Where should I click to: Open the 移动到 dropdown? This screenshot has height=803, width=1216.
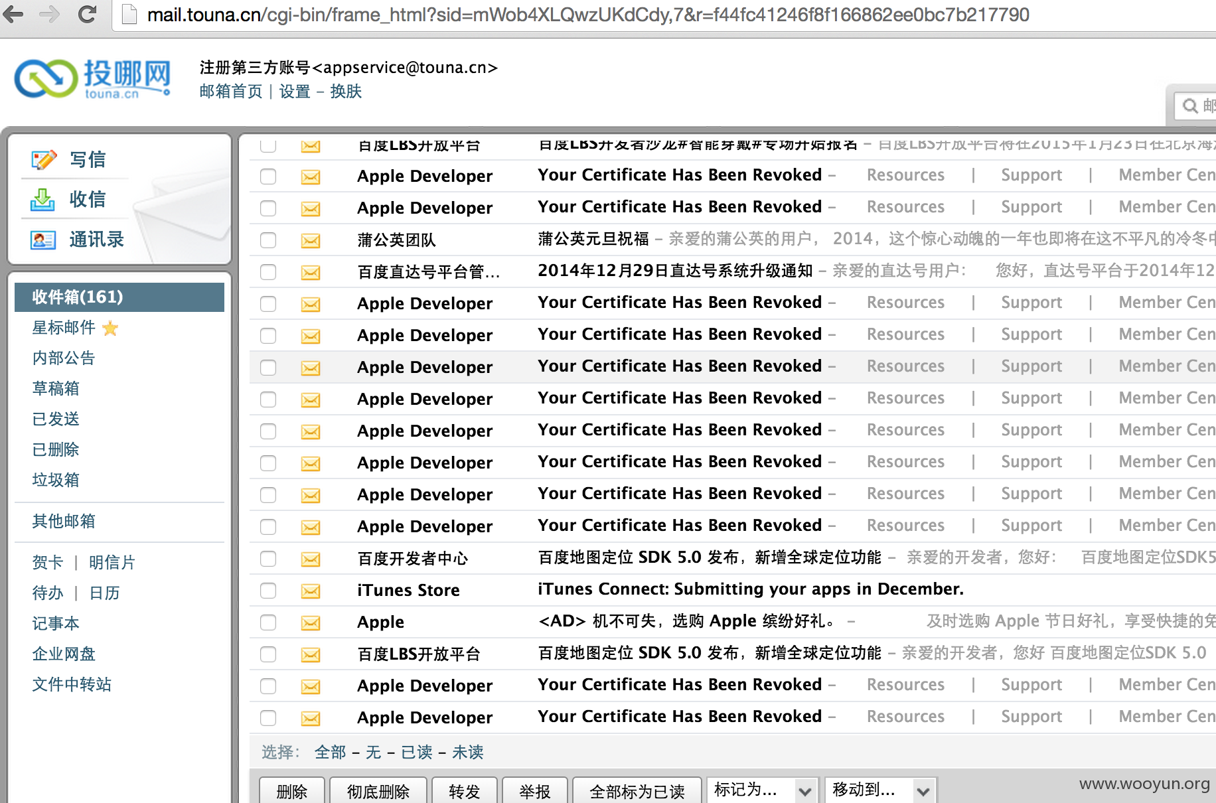click(880, 790)
